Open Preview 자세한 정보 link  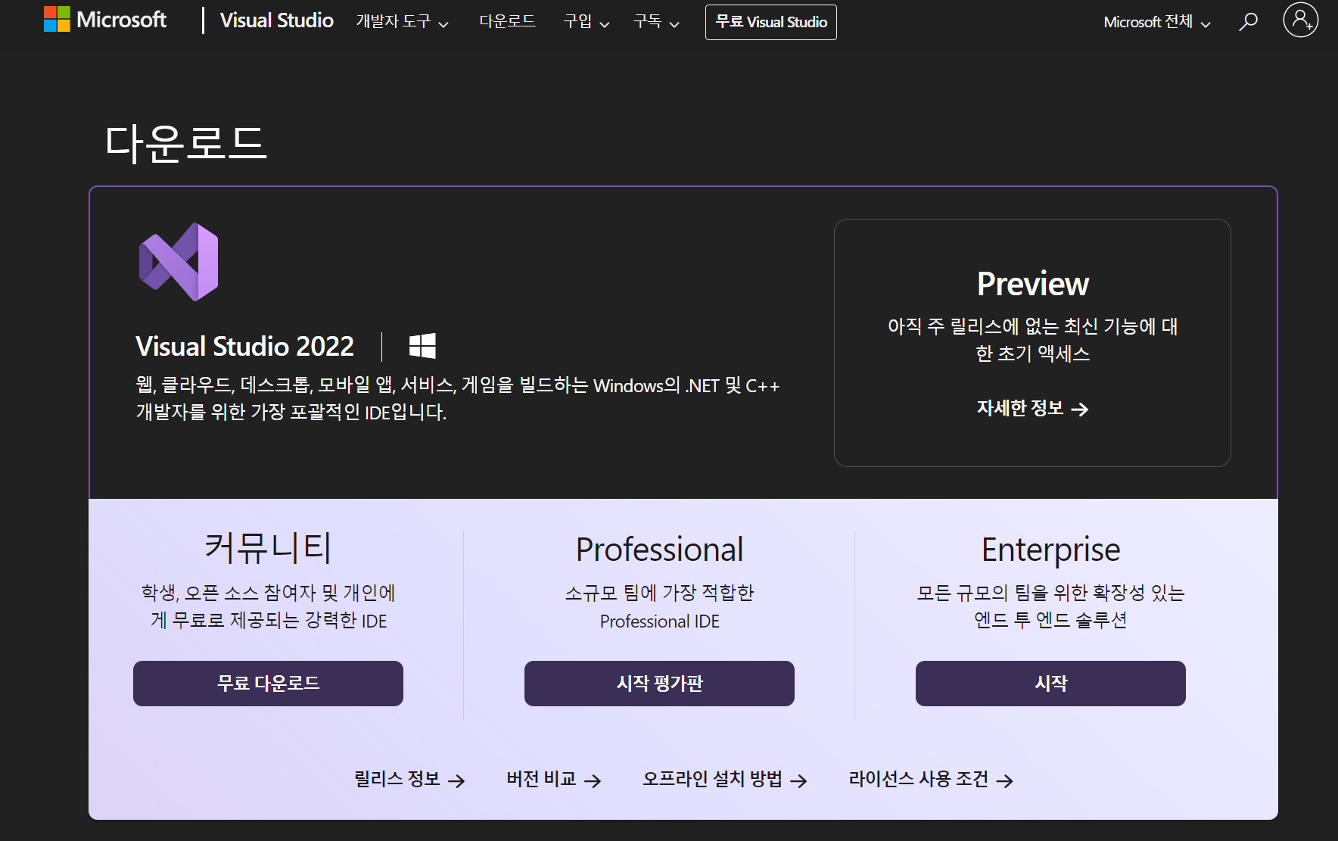click(x=1032, y=408)
